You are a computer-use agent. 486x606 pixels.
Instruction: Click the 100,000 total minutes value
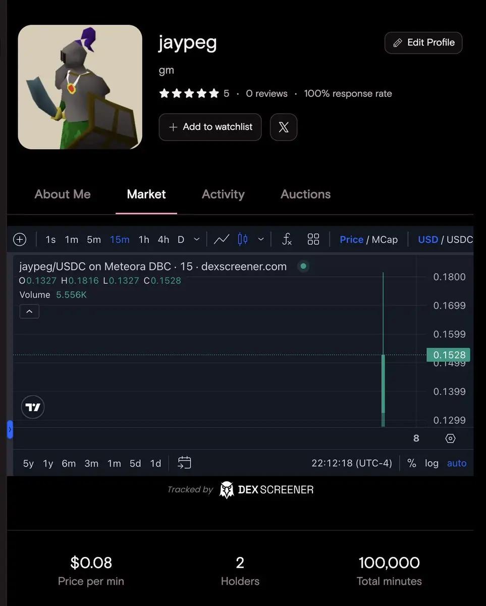tap(389, 563)
